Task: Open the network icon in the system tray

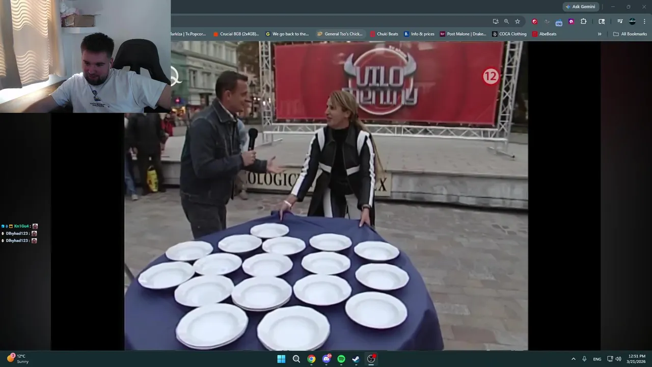Action: [610, 359]
